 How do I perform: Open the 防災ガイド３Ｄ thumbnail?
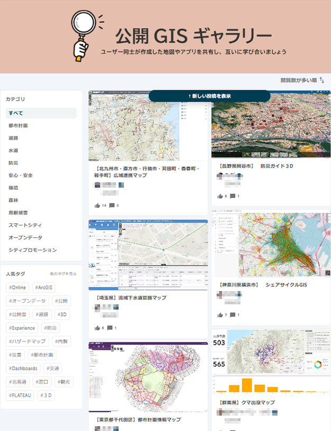[271, 125]
